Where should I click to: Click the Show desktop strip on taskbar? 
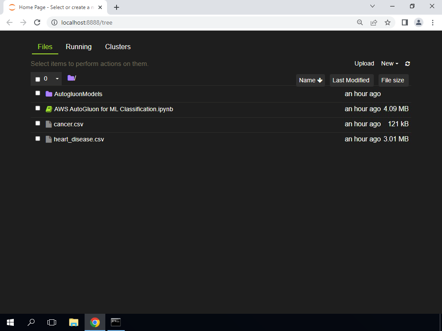441,322
